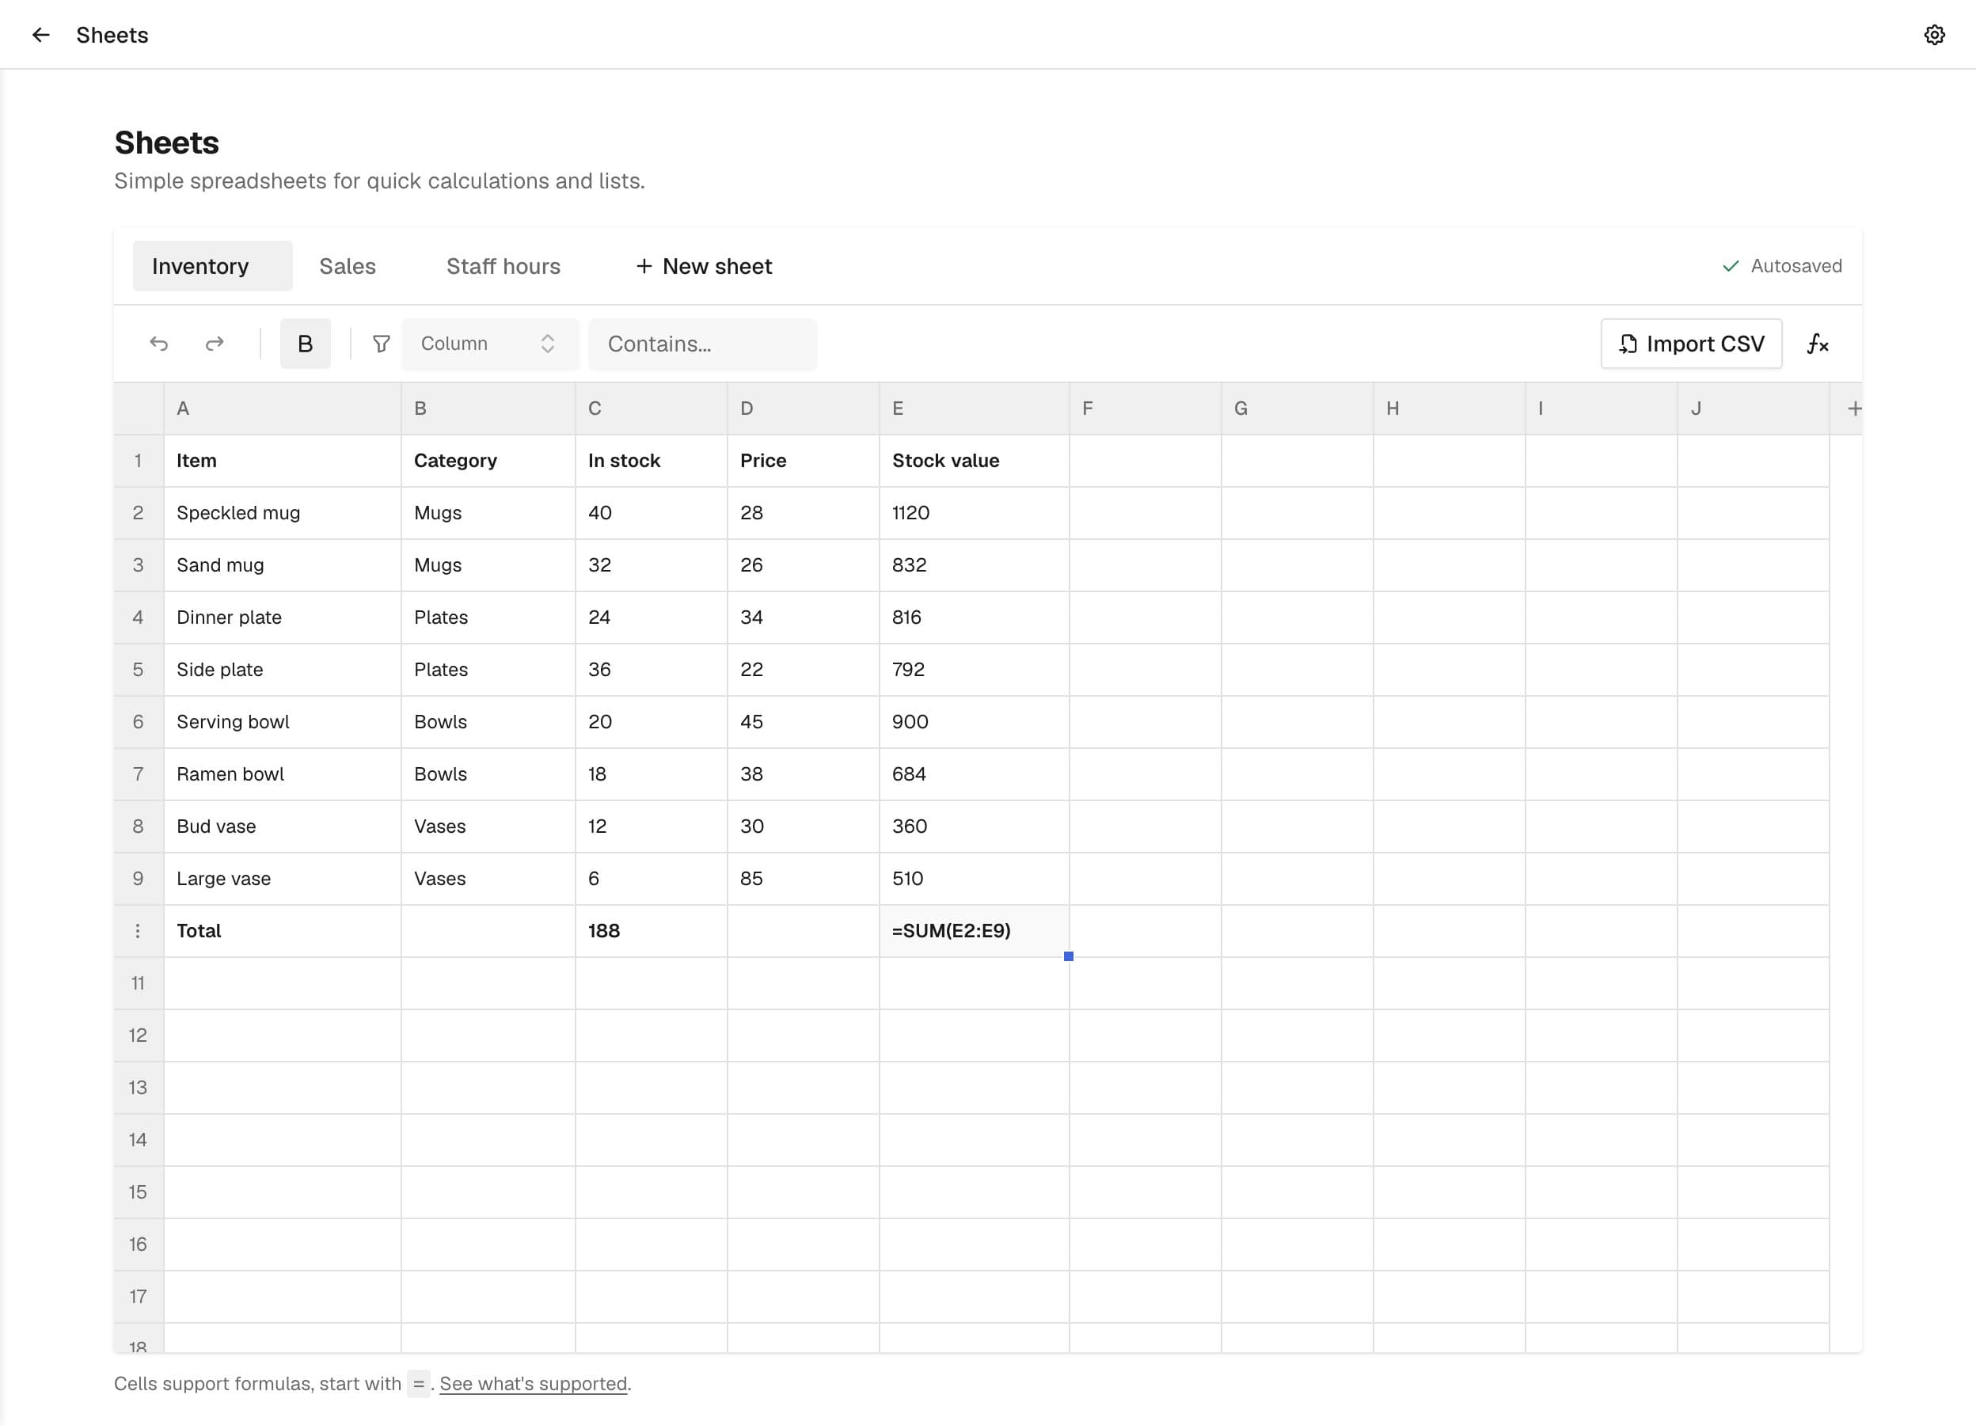The height and width of the screenshot is (1425, 1976).
Task: Click the 188 total stock cell
Action: tap(651, 931)
